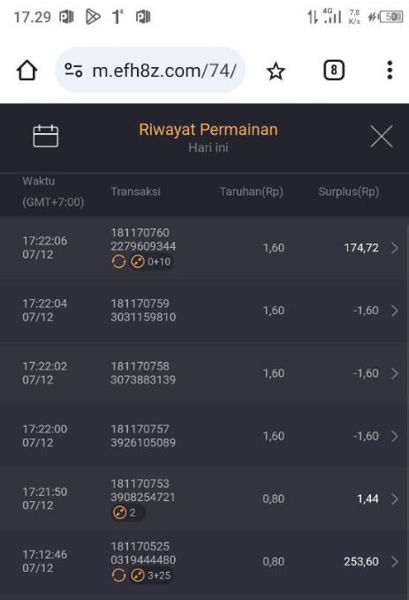The width and height of the screenshot is (409, 600).
Task: Tap the badge showing 2 on 17:21:50 row
Action: pyautogui.click(x=127, y=513)
